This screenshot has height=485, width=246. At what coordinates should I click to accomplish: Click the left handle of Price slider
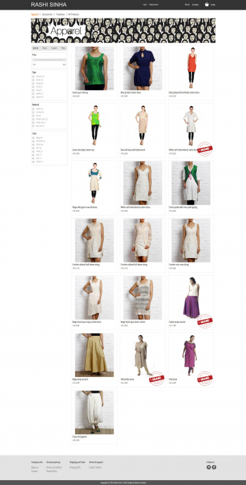coord(34,60)
